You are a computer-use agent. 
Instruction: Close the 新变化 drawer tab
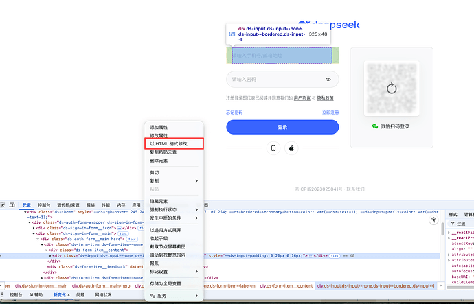(x=69, y=294)
